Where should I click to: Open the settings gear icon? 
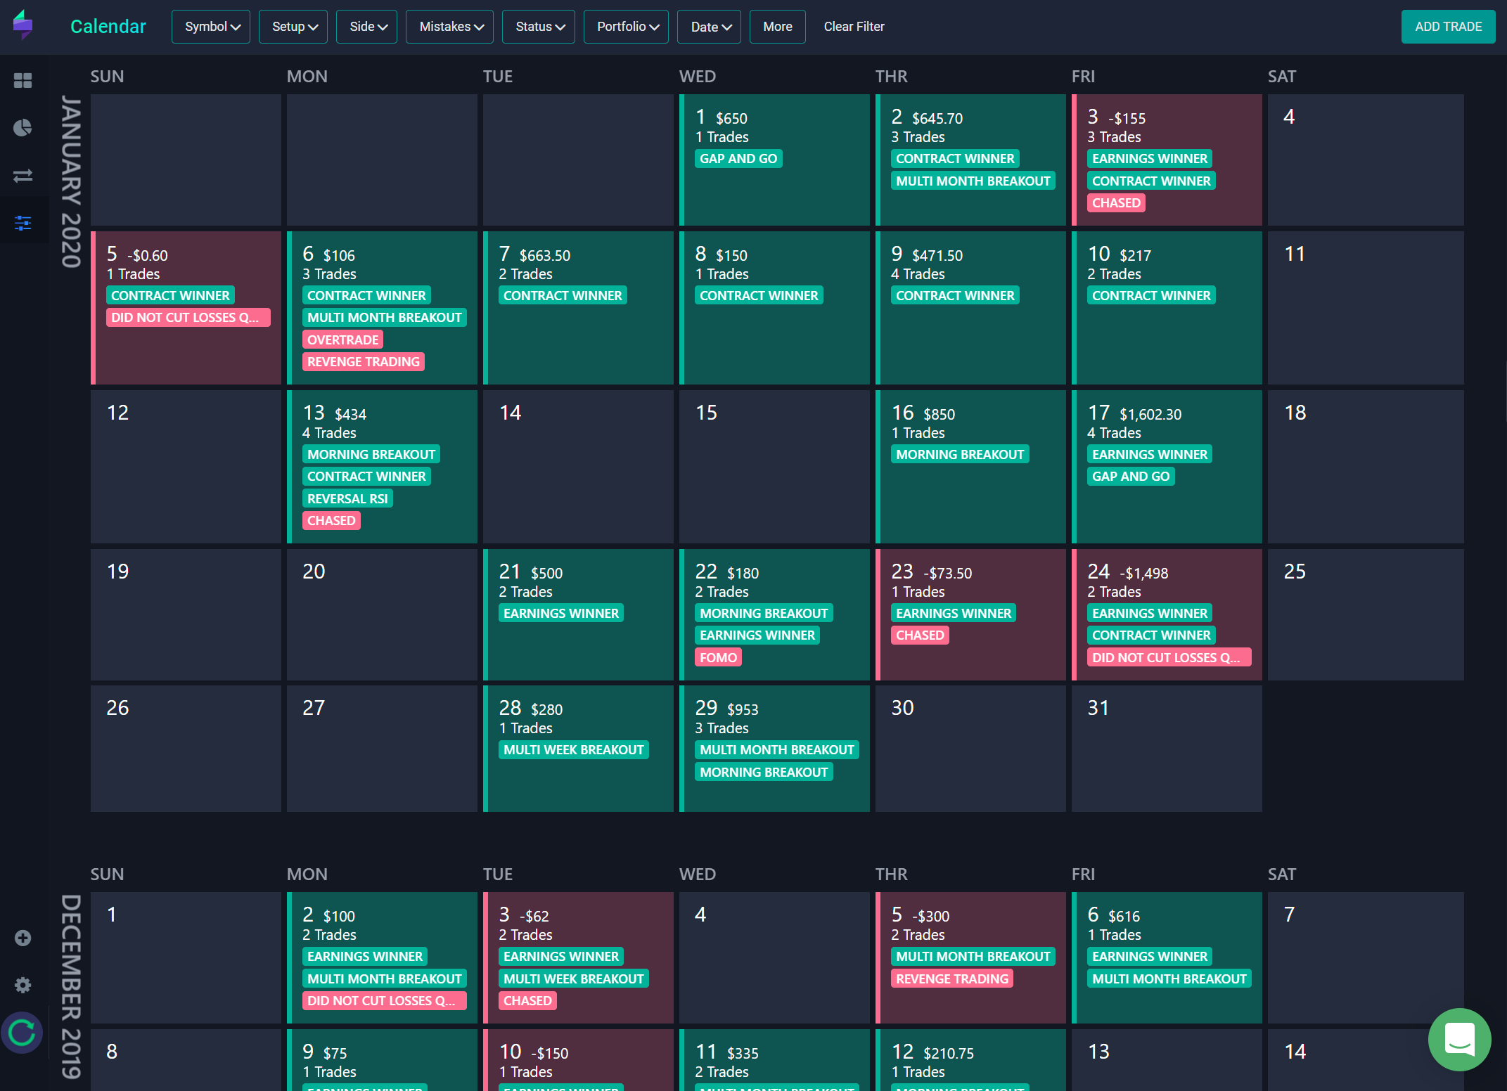[23, 985]
